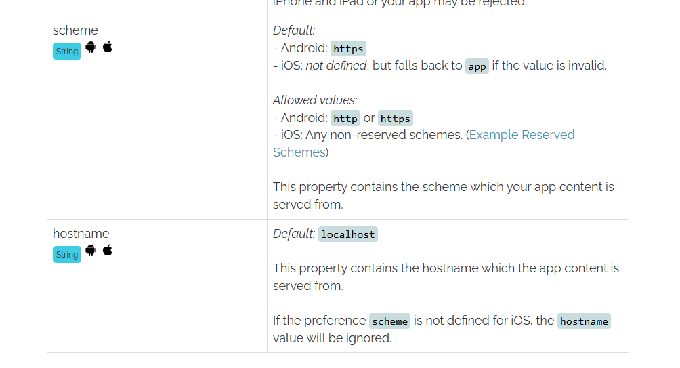The width and height of the screenshot is (680, 368).
Task: Click the Apple icon in scheme row
Action: 108,47
